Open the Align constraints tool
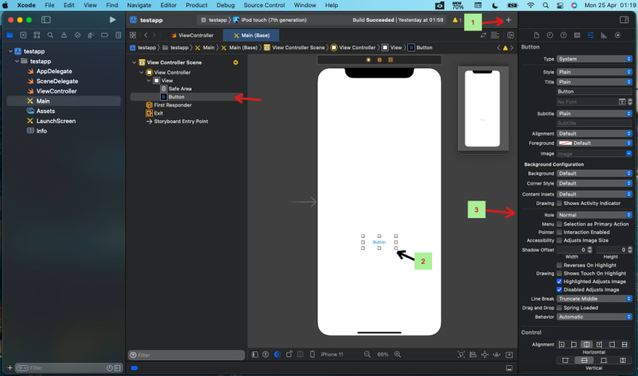 pyautogui.click(x=473, y=354)
